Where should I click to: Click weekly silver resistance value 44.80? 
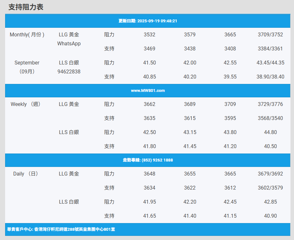(270, 132)
